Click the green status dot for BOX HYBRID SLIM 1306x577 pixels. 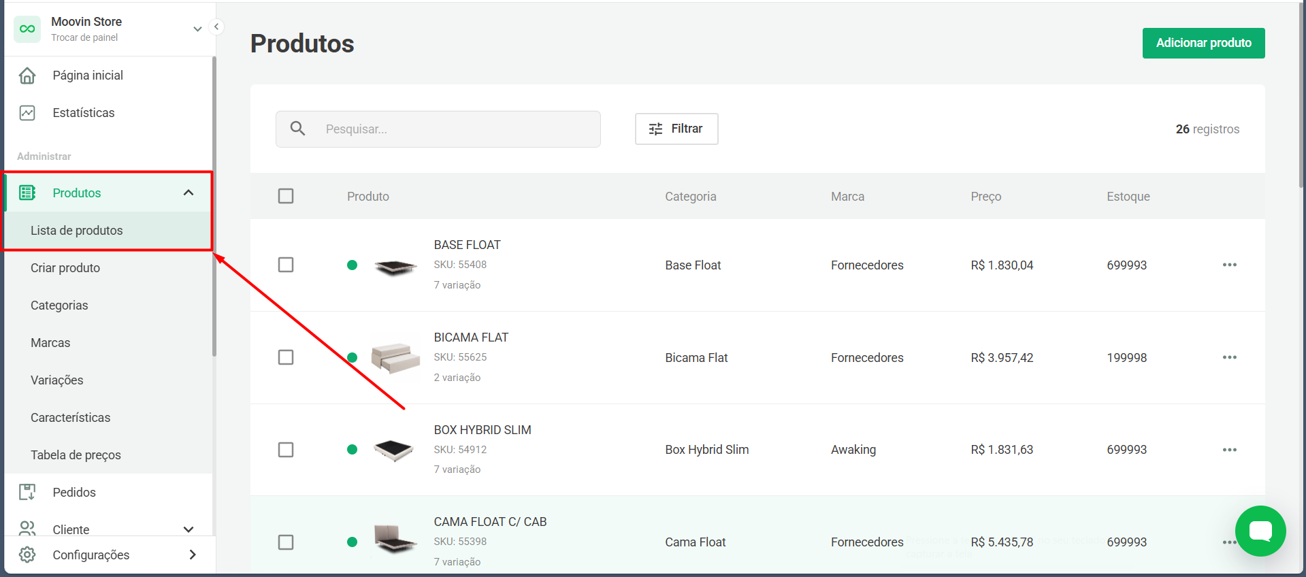coord(352,449)
